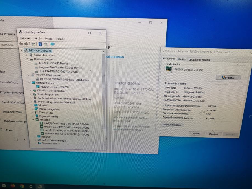Select the Prilagodnik tab

click(x=169, y=59)
